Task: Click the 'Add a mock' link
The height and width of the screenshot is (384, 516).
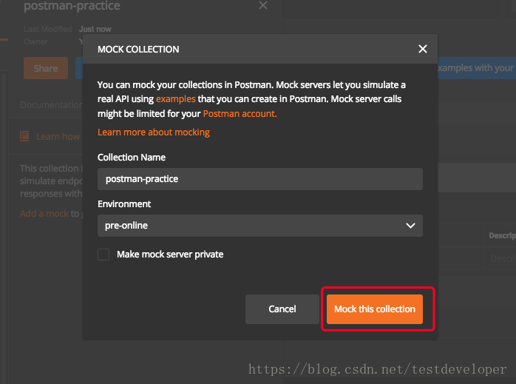Action: click(x=44, y=214)
